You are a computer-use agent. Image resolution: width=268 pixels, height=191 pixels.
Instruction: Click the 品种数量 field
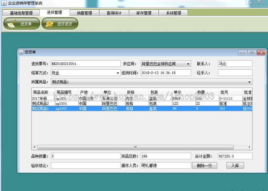click(x=86, y=156)
